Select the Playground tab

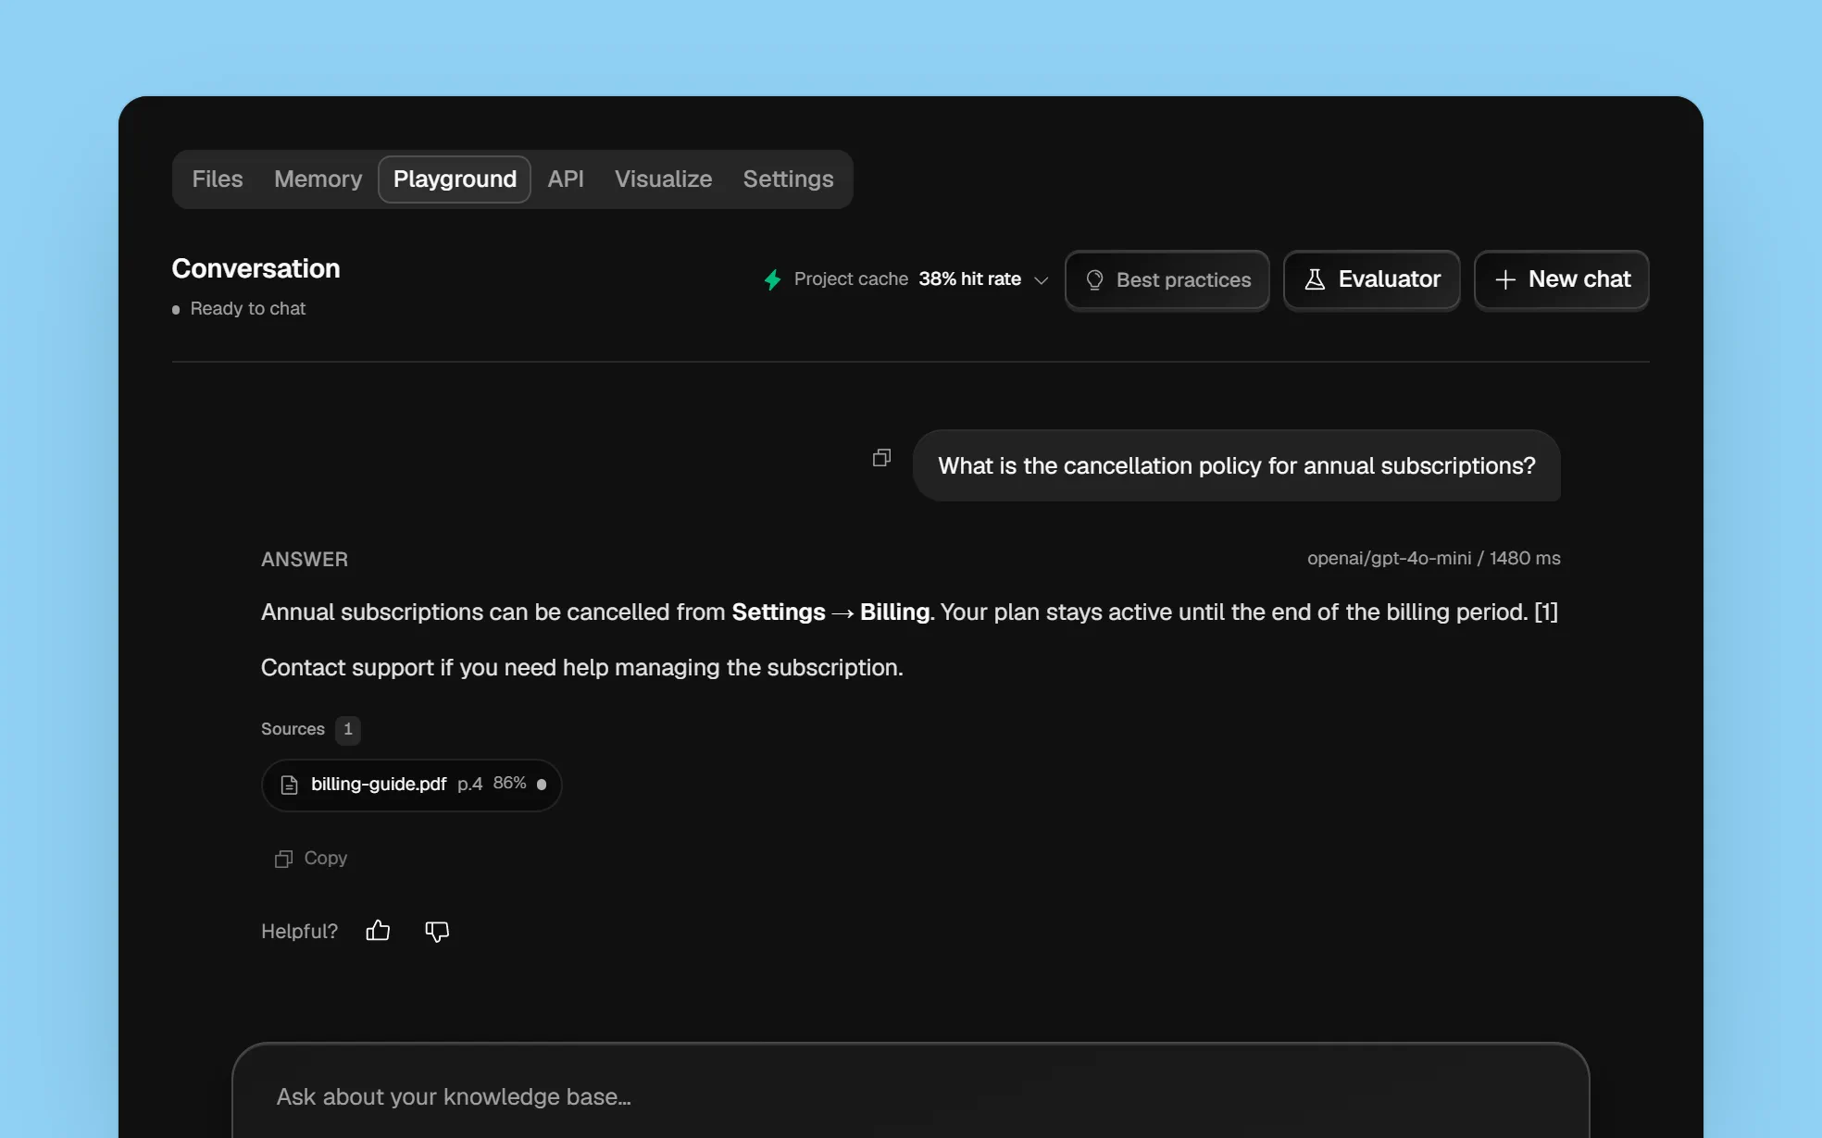point(455,179)
